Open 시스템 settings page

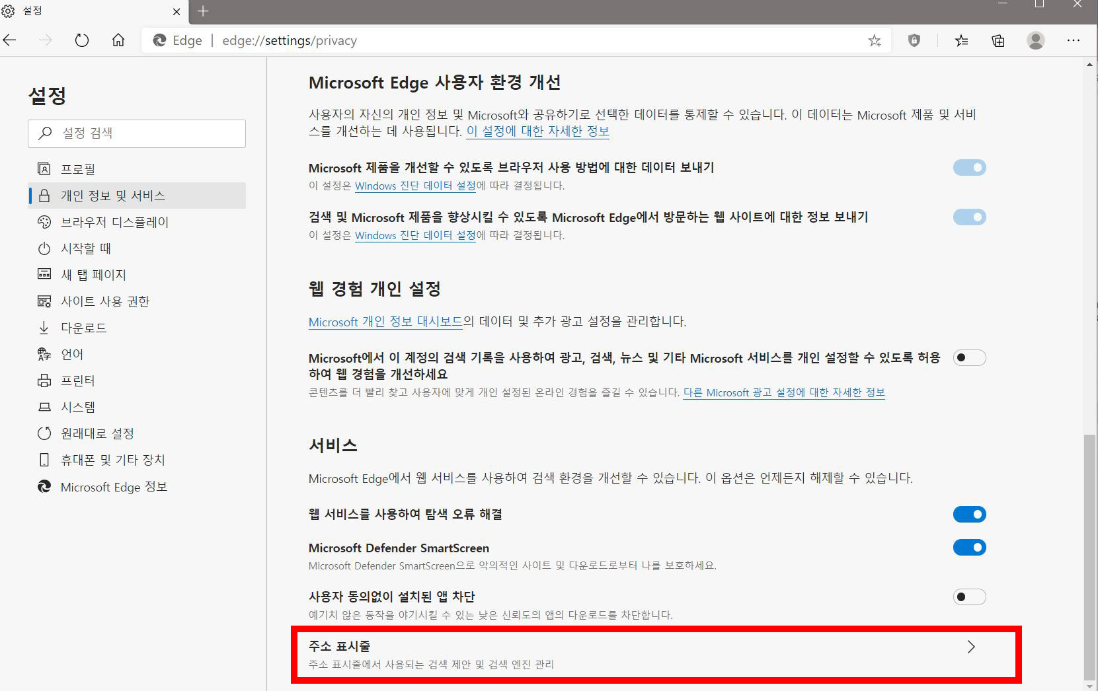pos(137,407)
